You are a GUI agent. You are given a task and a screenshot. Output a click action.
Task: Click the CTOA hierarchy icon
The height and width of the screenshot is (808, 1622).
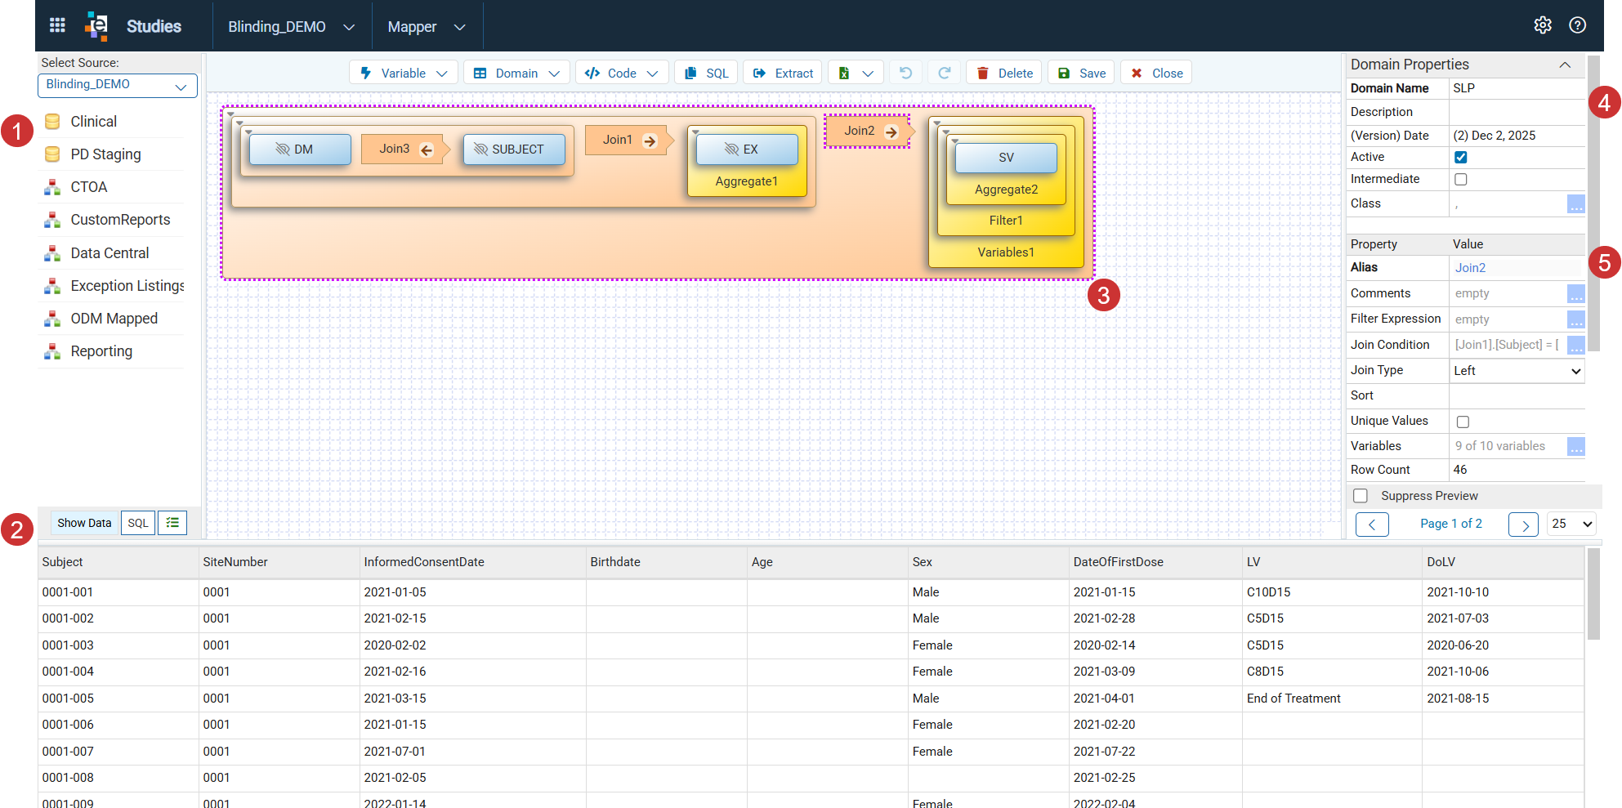[52, 187]
